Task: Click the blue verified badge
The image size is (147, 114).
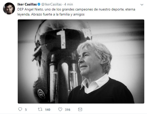Action: pos(39,4)
